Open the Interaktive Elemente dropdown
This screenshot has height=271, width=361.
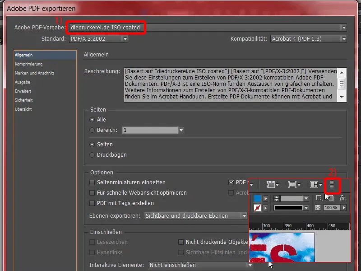(x=200, y=265)
